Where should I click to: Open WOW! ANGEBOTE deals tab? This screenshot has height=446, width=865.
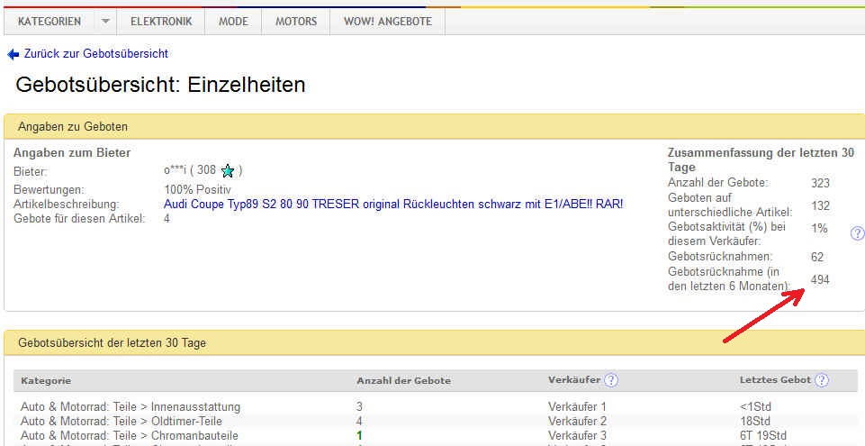pos(387,22)
